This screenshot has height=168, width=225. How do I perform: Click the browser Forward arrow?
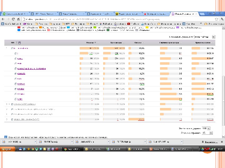(8, 19)
